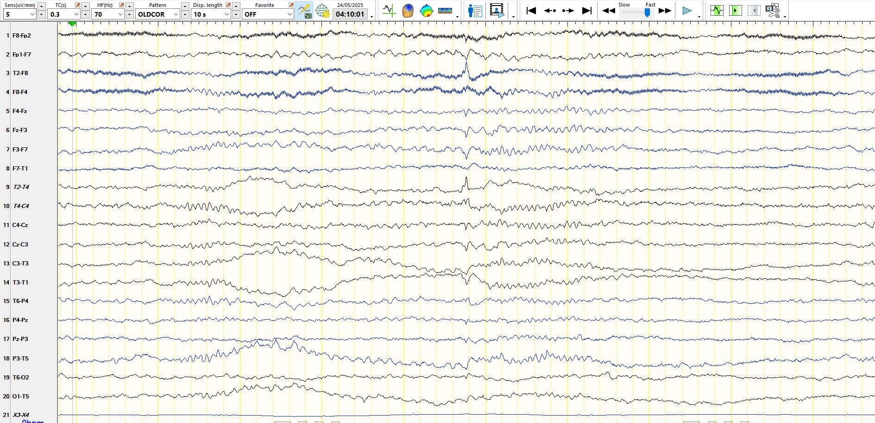Select the green event marker on timeline
The width and height of the screenshot is (875, 423).
point(72,24)
